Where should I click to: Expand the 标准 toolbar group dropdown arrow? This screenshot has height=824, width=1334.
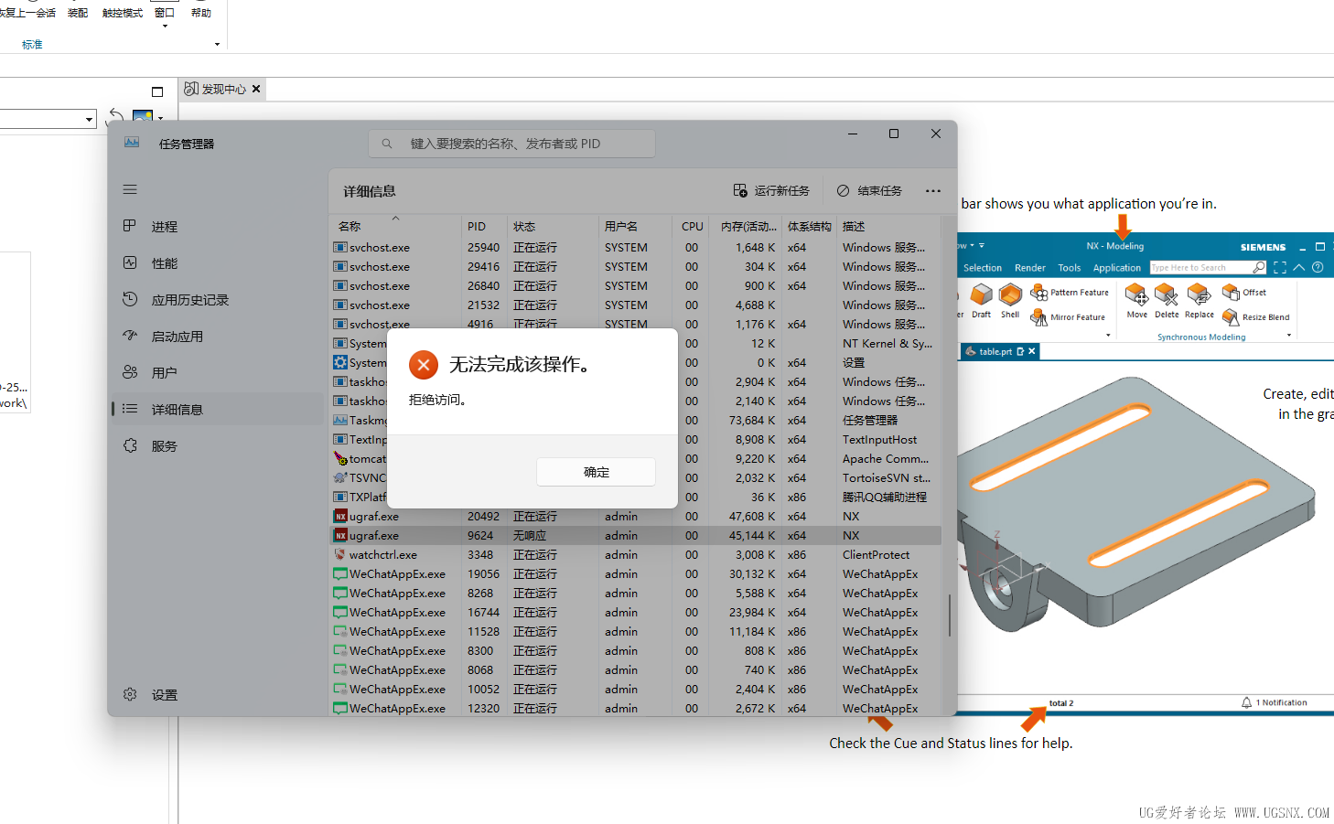[x=217, y=44]
